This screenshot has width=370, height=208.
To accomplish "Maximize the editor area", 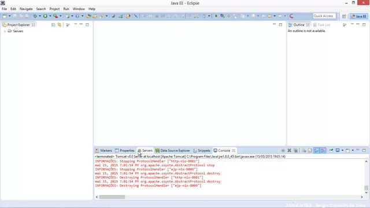I will [x=280, y=24].
